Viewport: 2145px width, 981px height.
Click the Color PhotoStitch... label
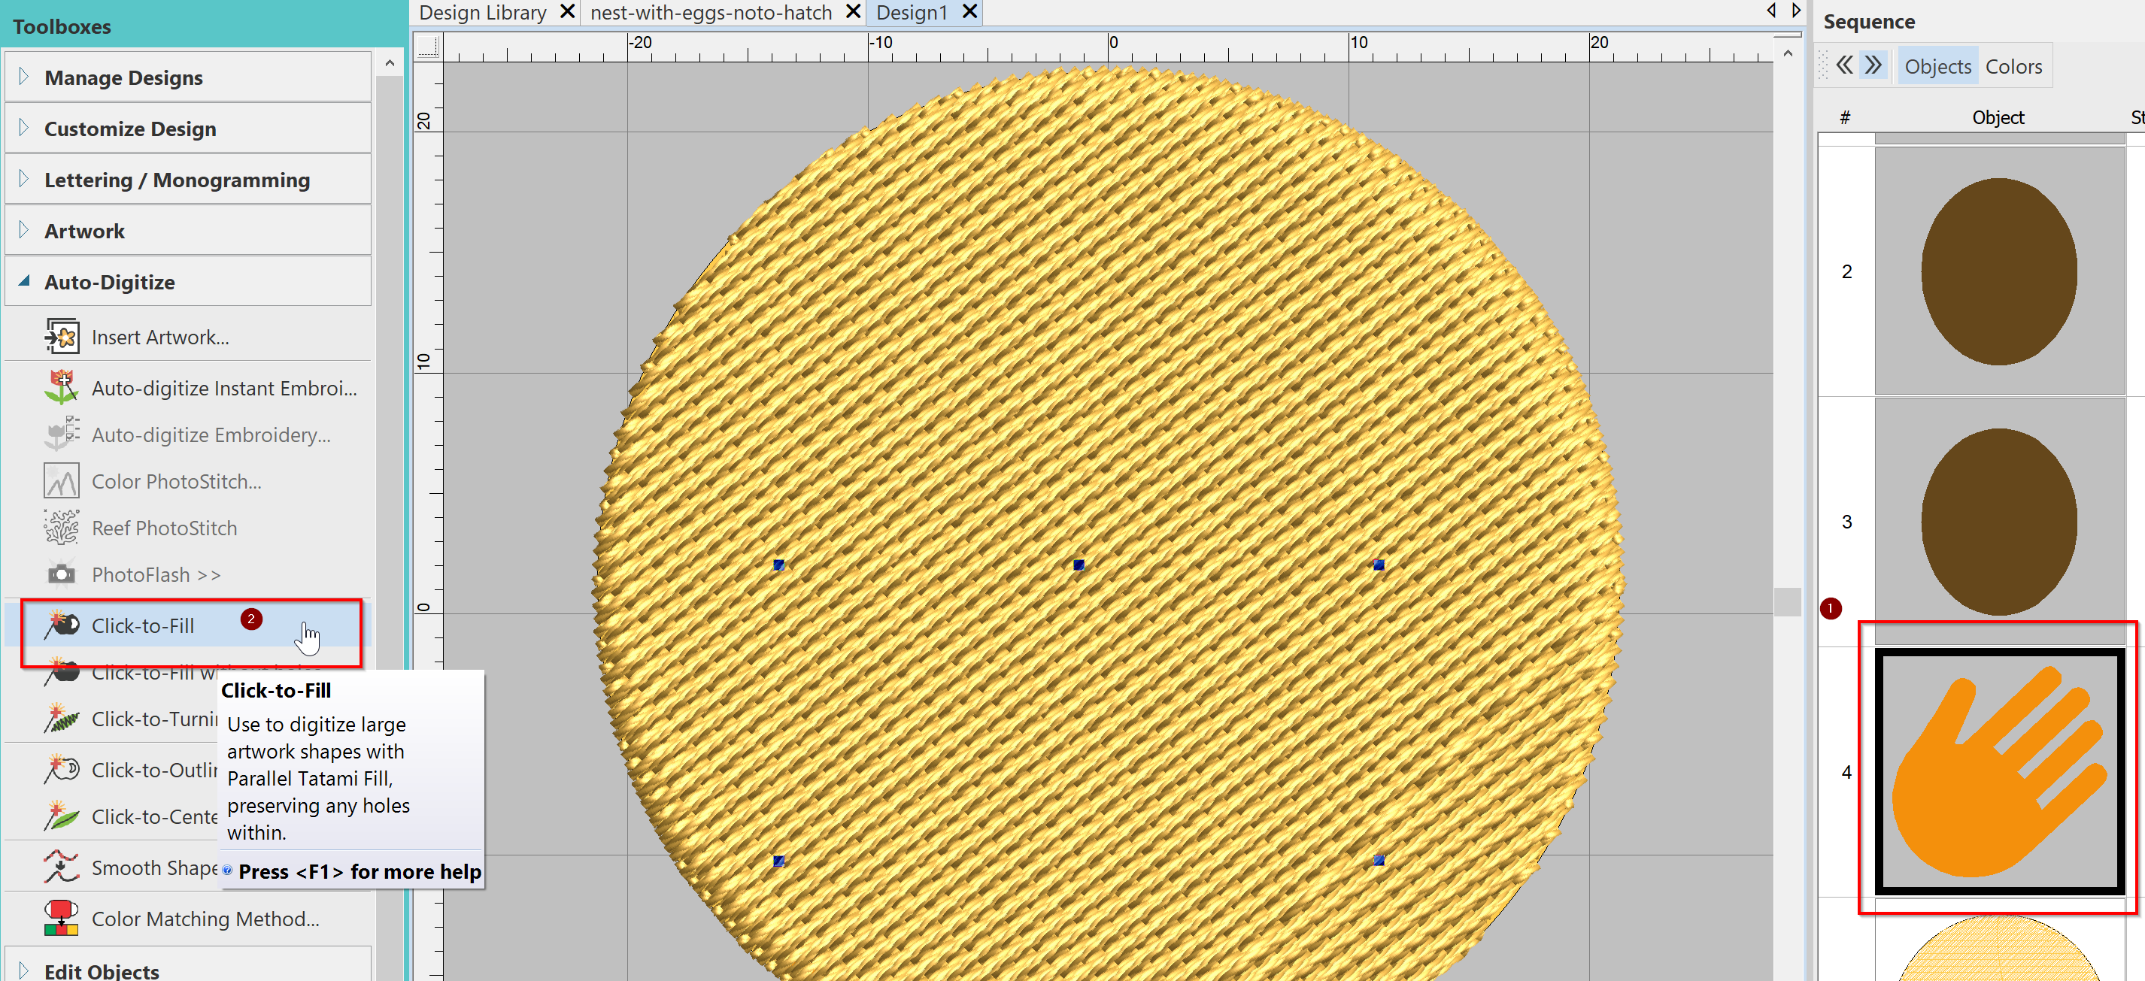177,481
